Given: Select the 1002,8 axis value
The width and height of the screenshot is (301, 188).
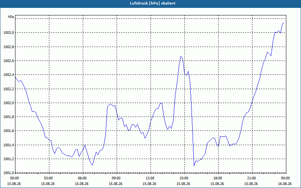Looking at the screenshot, I should click(9, 47).
